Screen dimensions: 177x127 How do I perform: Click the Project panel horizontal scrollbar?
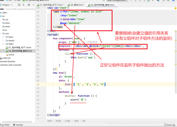click(x=17, y=122)
